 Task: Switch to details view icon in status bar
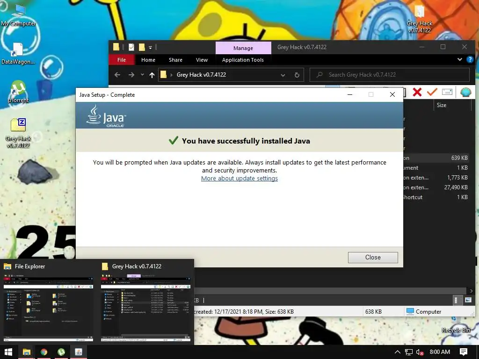point(456,300)
